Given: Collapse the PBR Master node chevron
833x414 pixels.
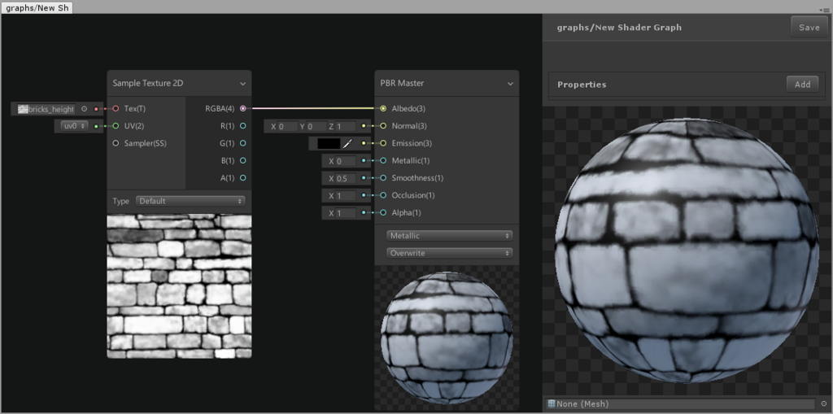Looking at the screenshot, I should 511,84.
